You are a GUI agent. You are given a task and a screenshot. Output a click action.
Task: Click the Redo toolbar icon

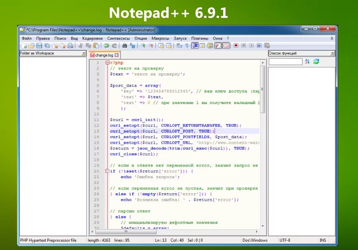(x=114, y=46)
